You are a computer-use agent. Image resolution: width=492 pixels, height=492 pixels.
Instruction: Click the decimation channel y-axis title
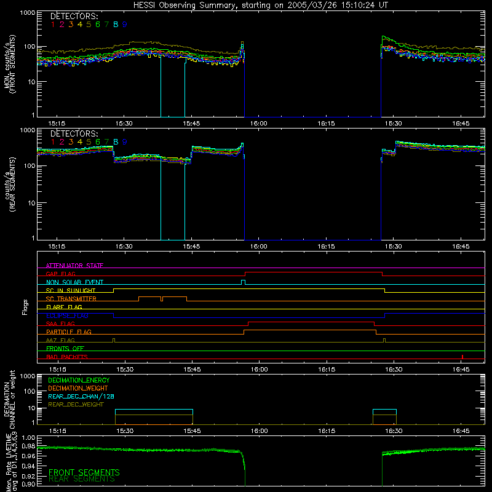(9, 400)
